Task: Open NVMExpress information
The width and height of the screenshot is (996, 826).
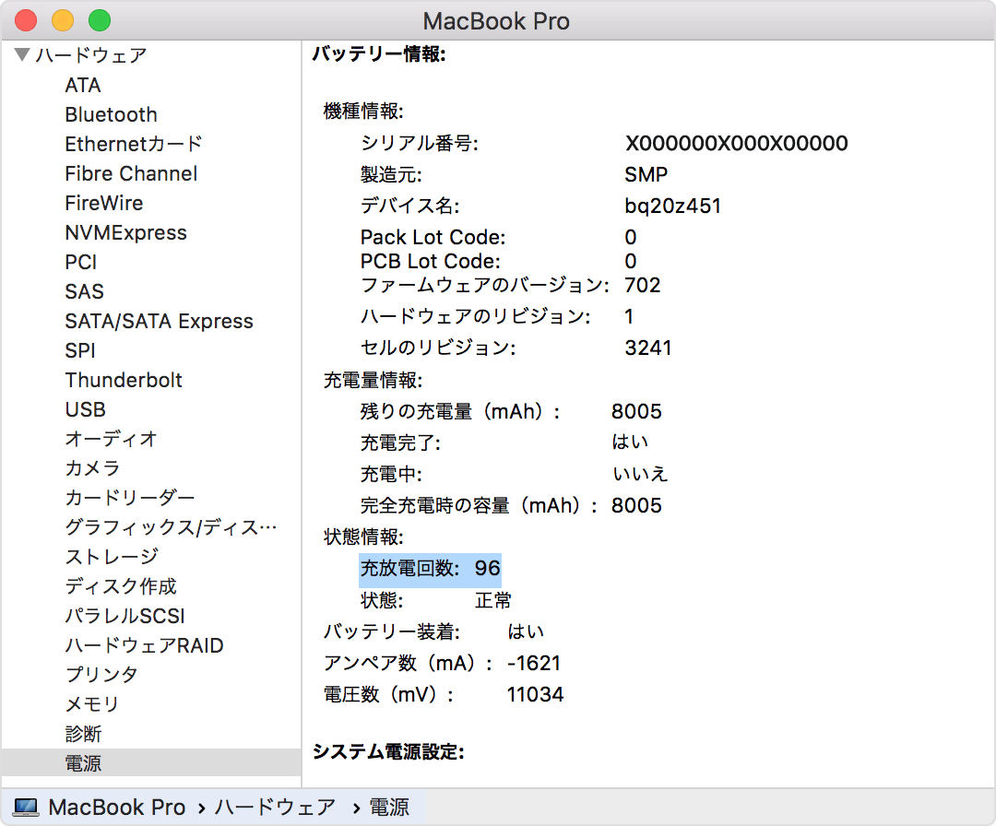Action: (125, 232)
